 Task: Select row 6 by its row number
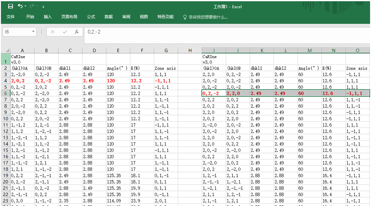6,93
